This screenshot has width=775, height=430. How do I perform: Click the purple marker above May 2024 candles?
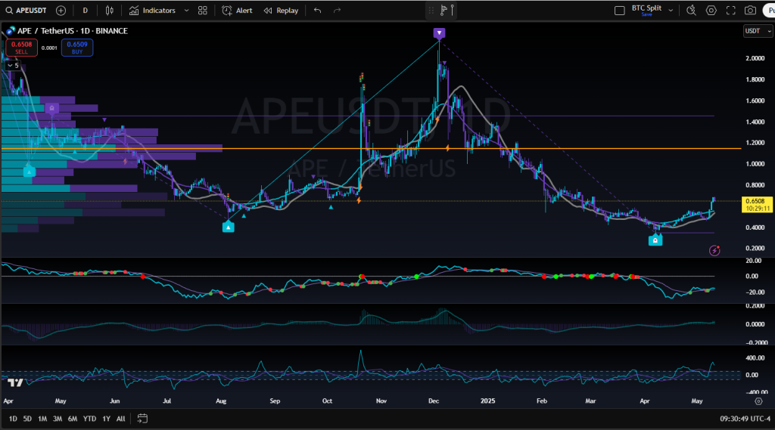tap(52, 108)
